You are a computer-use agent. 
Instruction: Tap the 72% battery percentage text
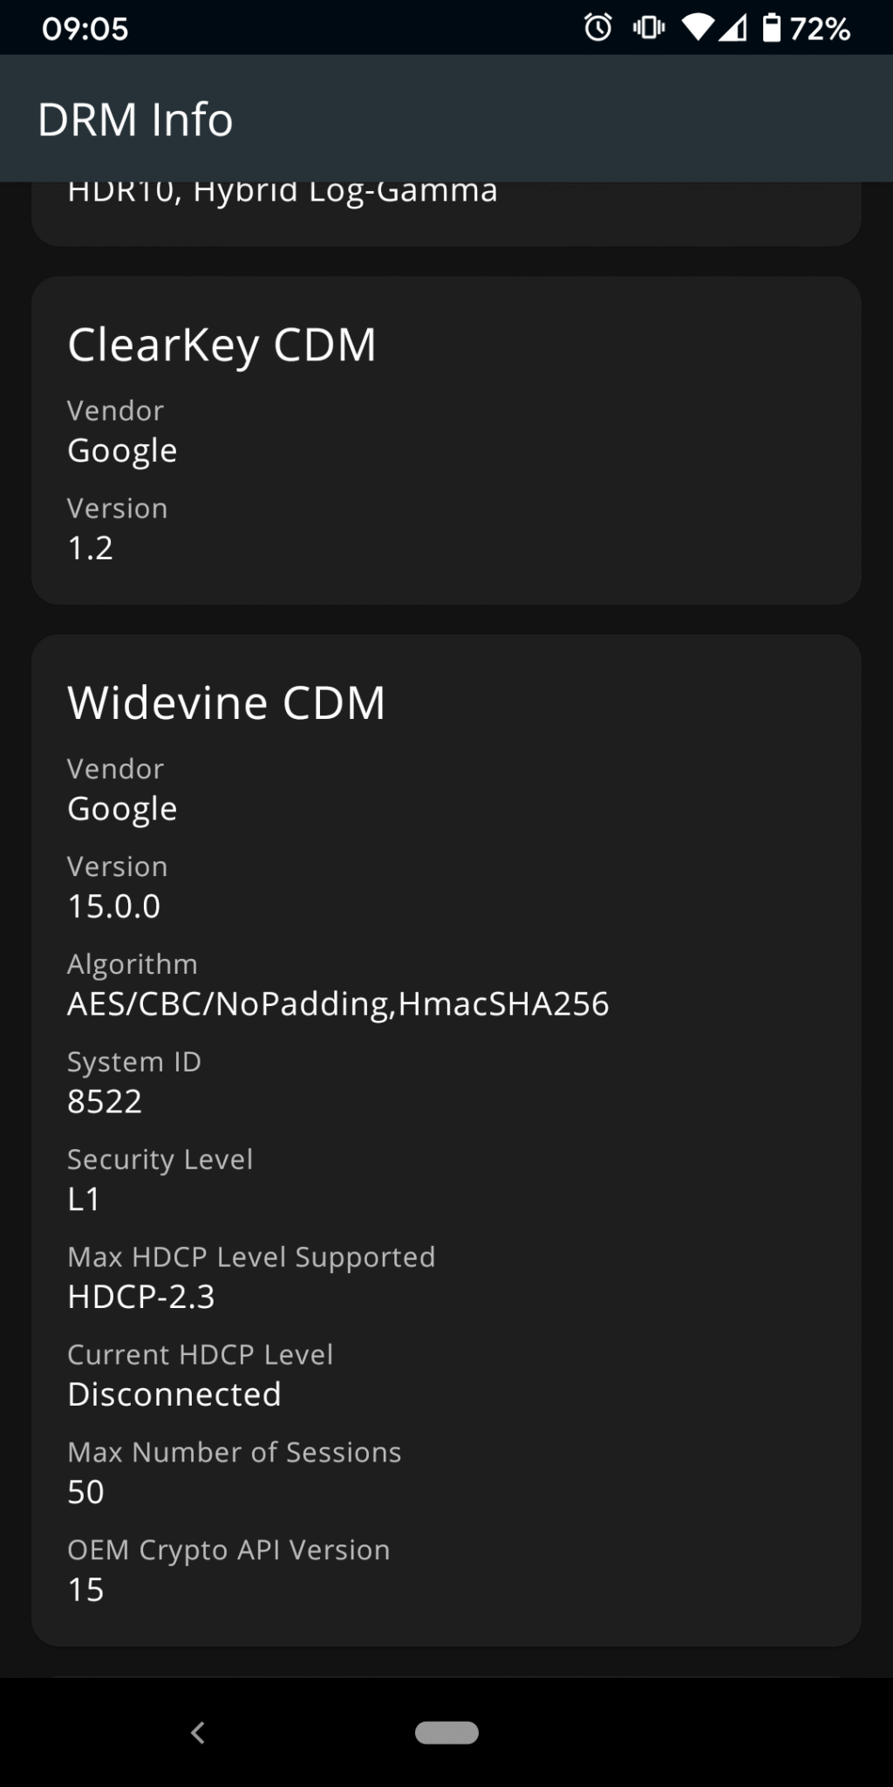821,29
